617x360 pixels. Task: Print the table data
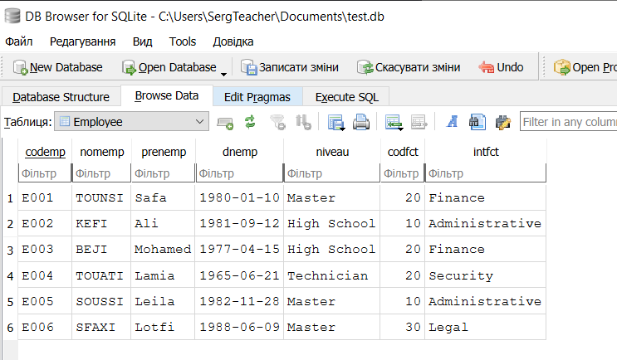tap(361, 123)
